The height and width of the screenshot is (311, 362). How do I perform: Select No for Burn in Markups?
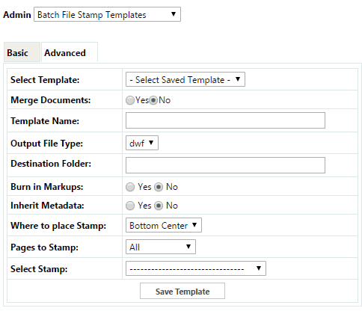click(159, 187)
